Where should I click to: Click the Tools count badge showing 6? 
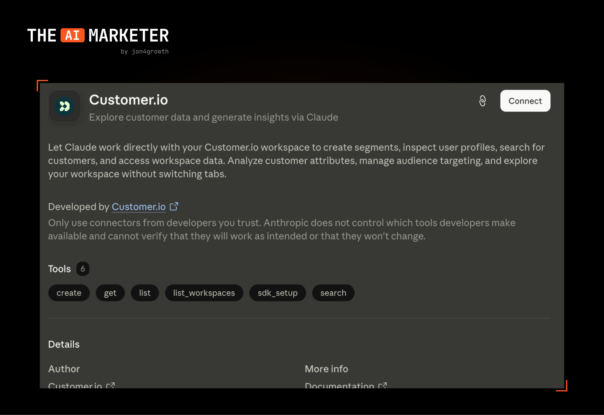point(83,269)
